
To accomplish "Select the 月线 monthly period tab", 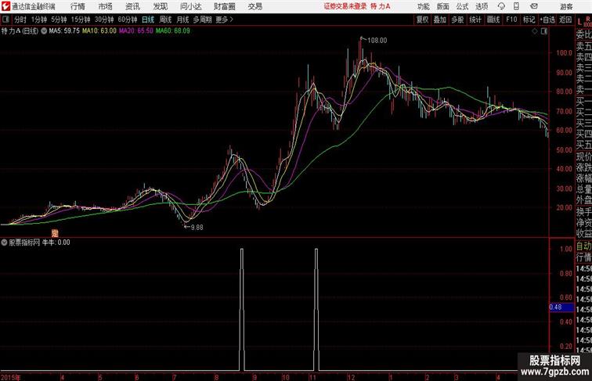I will pyautogui.click(x=182, y=20).
